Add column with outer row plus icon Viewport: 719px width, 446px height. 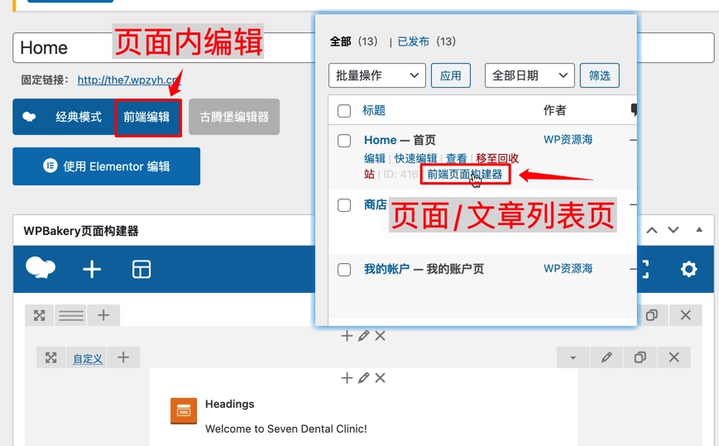(103, 315)
